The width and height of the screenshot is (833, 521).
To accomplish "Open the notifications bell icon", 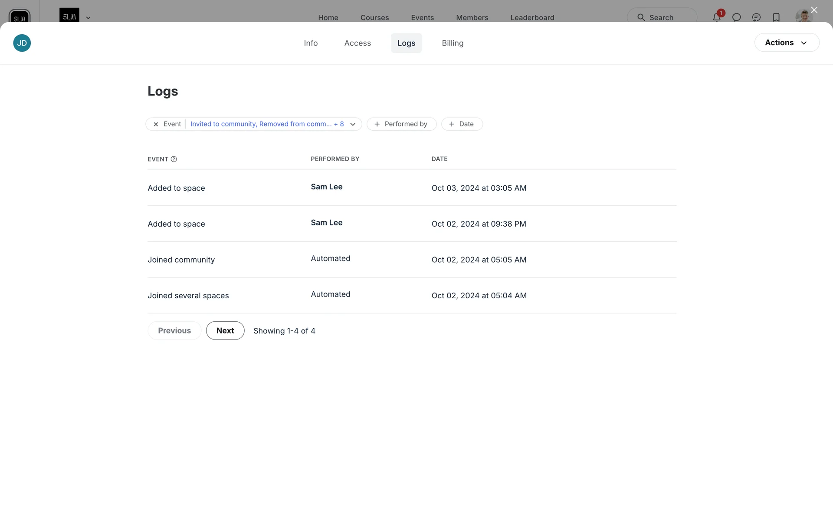I will click(x=716, y=17).
